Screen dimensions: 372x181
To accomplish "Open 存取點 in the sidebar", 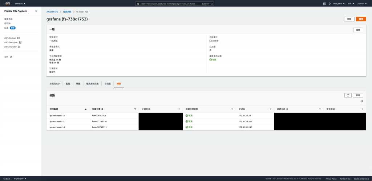I will click(x=7, y=24).
